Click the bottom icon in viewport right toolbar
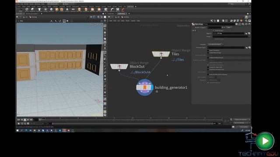This screenshot has height=157, width=280. click(105, 115)
